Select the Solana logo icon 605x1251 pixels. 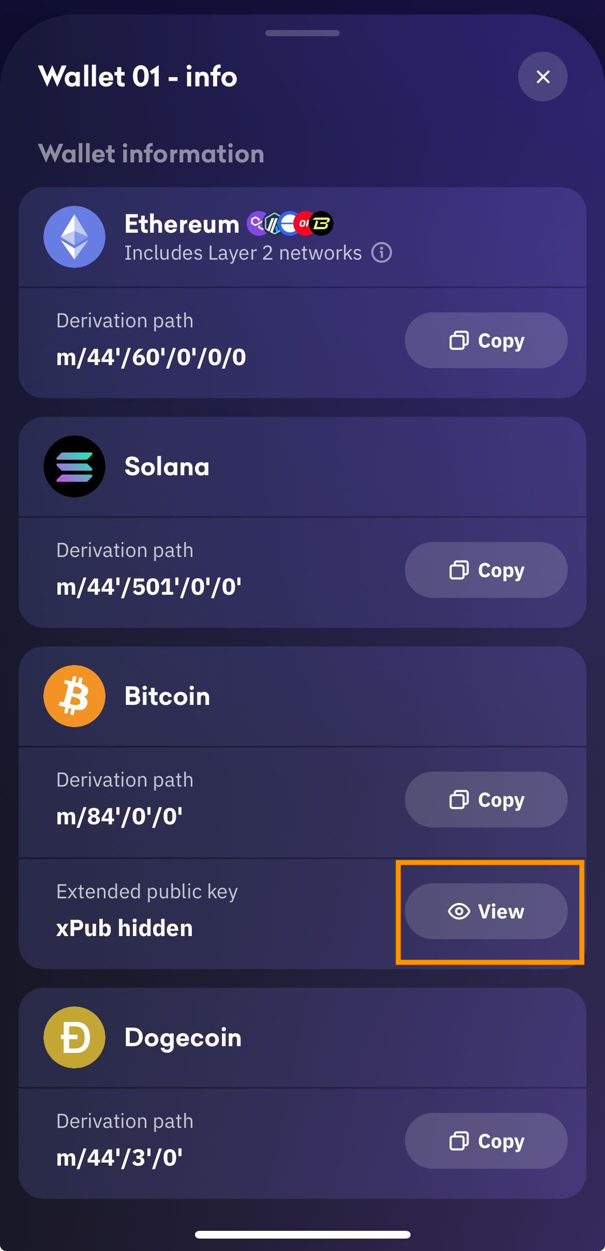[75, 466]
